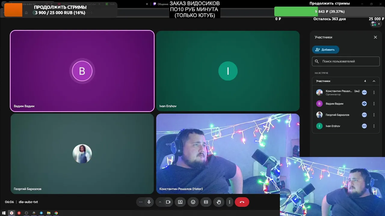Click the mic status indicator for Константин Решалов
This screenshot has height=216, width=385.
tap(364, 92)
